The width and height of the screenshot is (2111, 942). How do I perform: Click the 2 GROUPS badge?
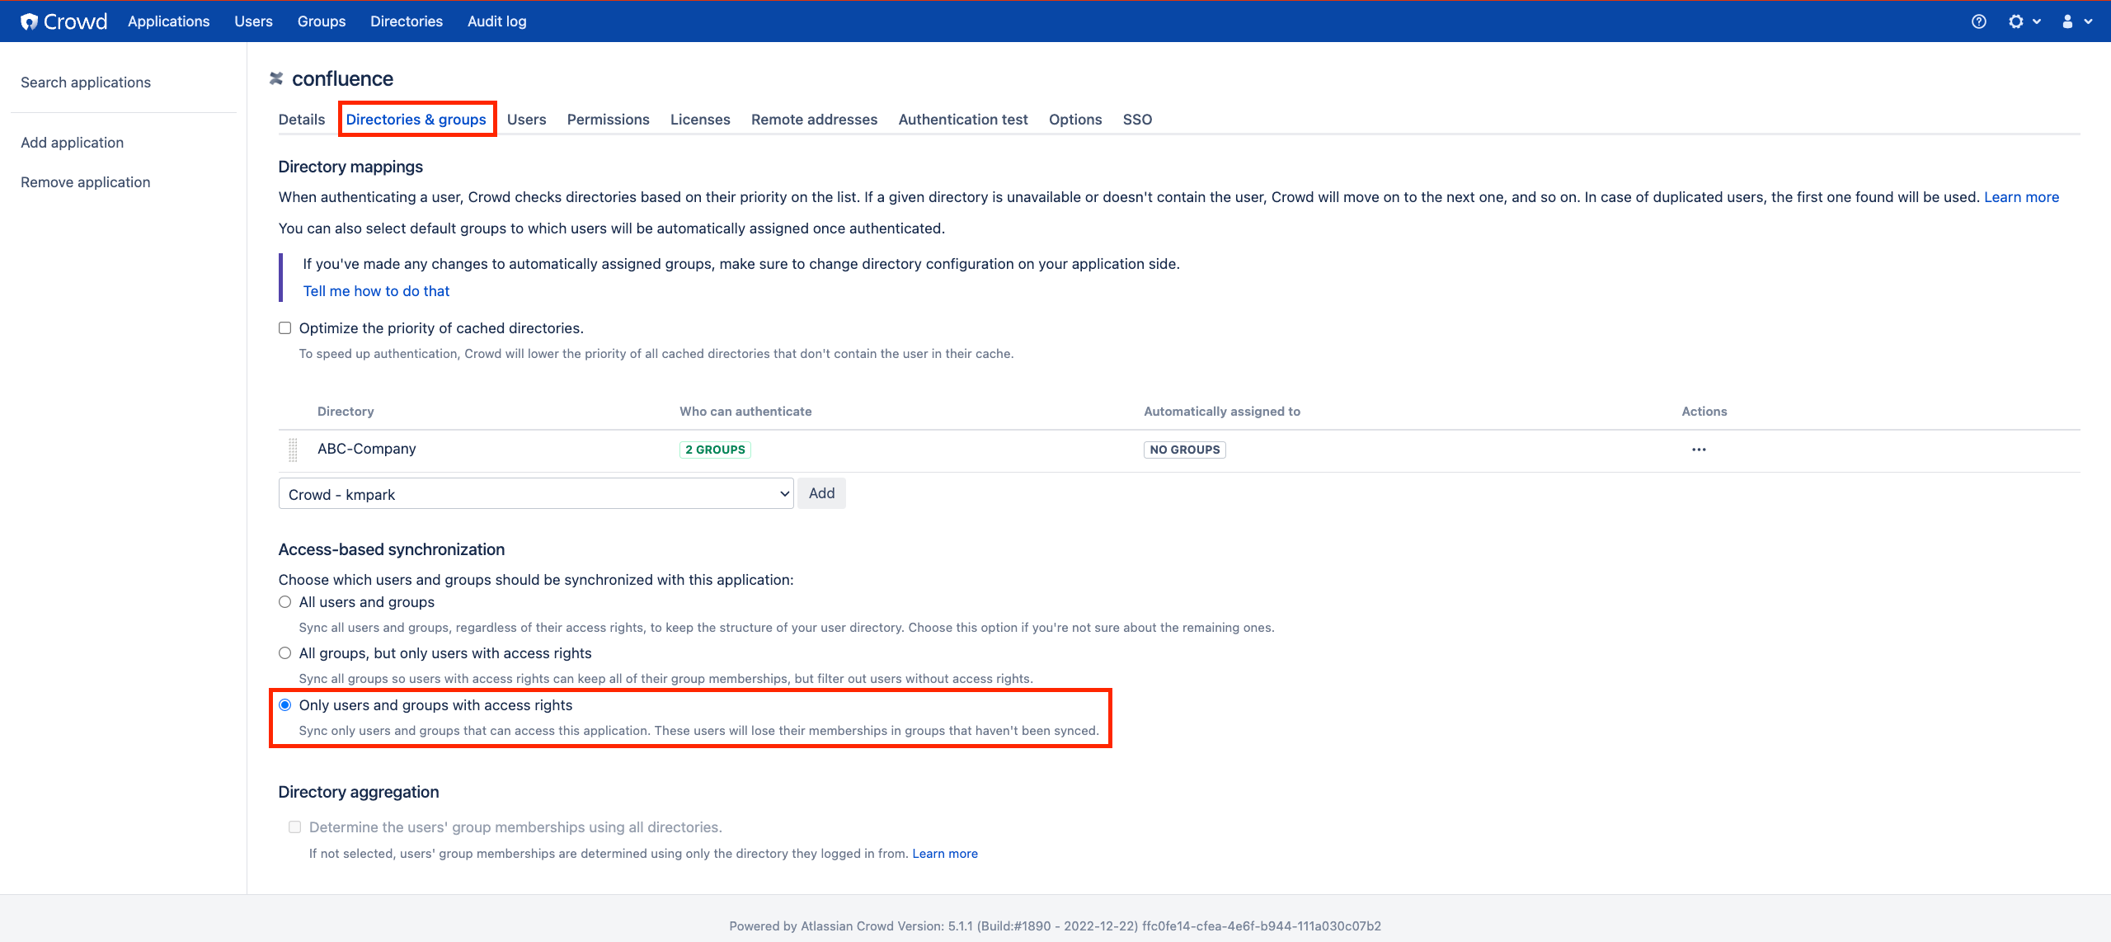coord(715,450)
